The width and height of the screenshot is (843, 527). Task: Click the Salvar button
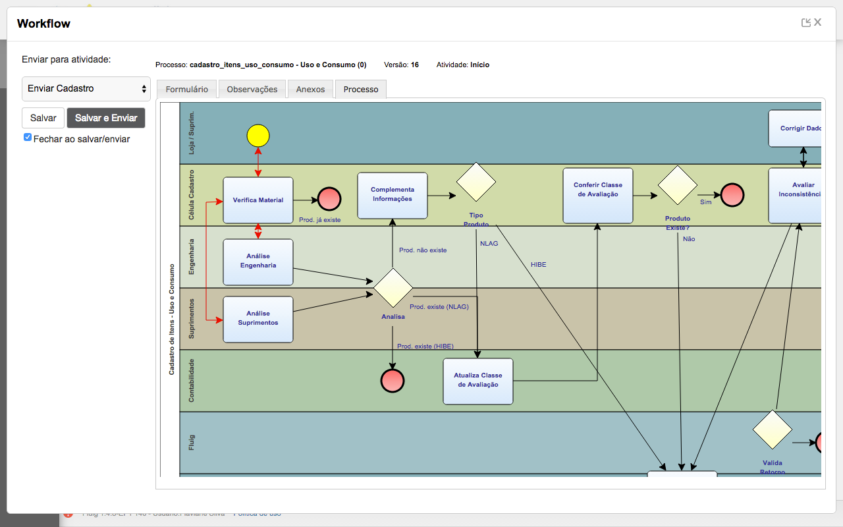coord(43,118)
